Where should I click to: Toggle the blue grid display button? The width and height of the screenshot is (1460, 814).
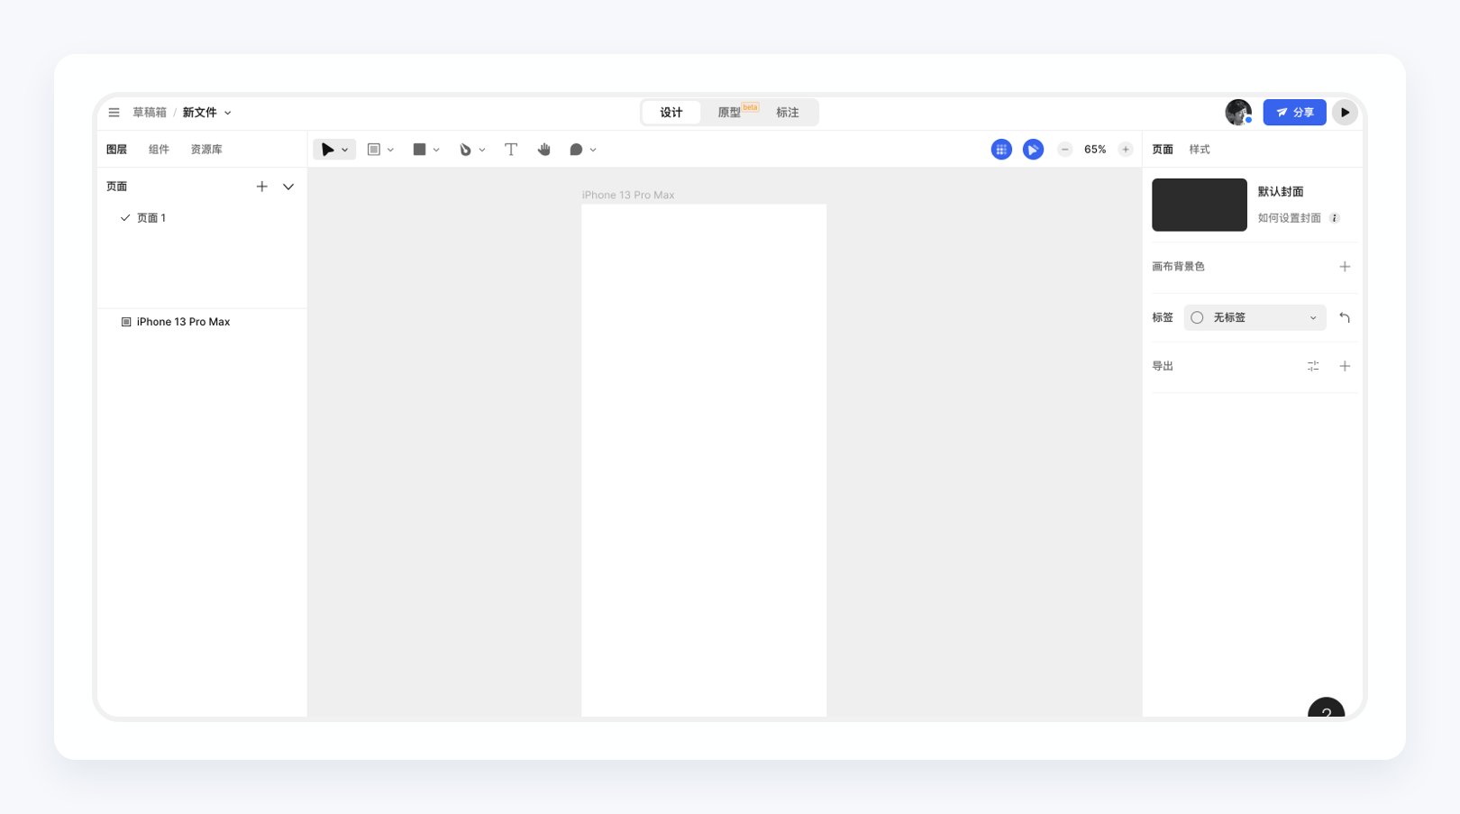1001,150
